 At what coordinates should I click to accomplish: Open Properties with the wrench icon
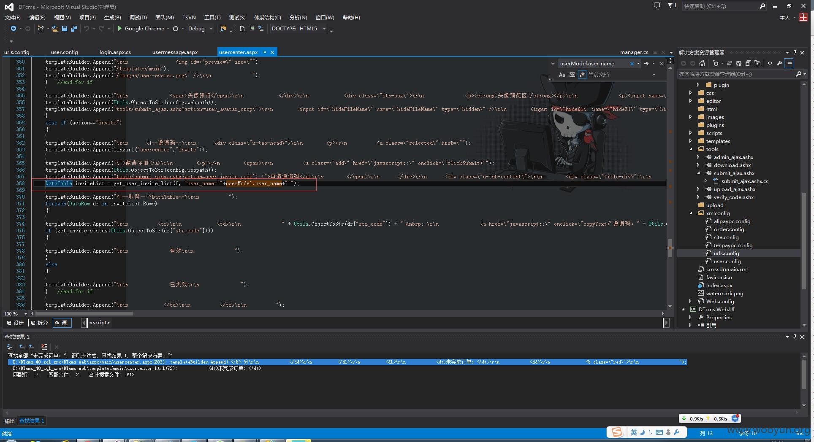pyautogui.click(x=779, y=63)
